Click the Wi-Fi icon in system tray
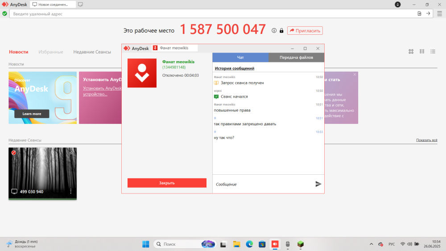 click(402, 244)
